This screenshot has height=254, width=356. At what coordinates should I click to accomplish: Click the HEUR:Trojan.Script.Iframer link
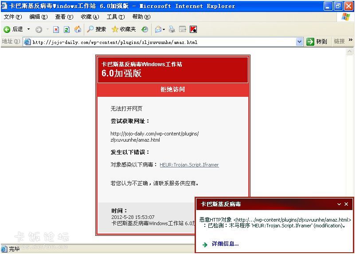[189, 165]
